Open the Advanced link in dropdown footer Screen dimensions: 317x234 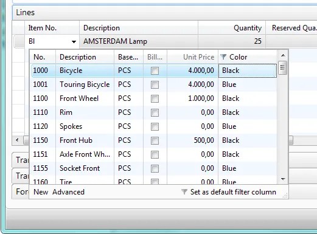click(x=68, y=192)
